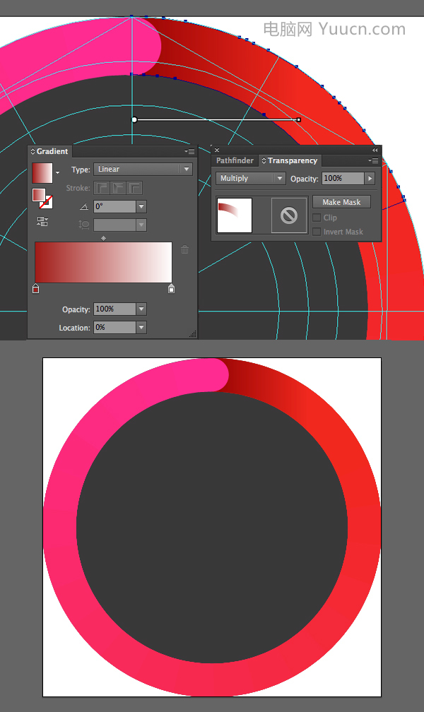The width and height of the screenshot is (424, 712).
Task: Collapse the Transparency panel with double arrows
Action: [375, 150]
